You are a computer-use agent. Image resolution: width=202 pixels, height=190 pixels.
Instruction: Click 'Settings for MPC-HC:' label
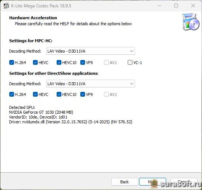31,41
